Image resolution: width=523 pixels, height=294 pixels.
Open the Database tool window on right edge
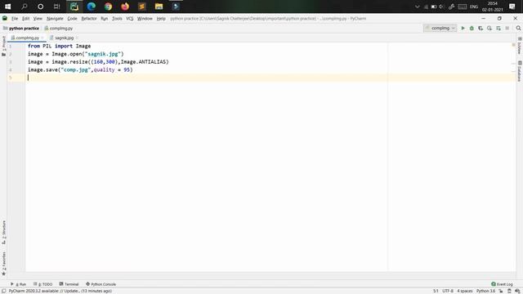[x=520, y=71]
